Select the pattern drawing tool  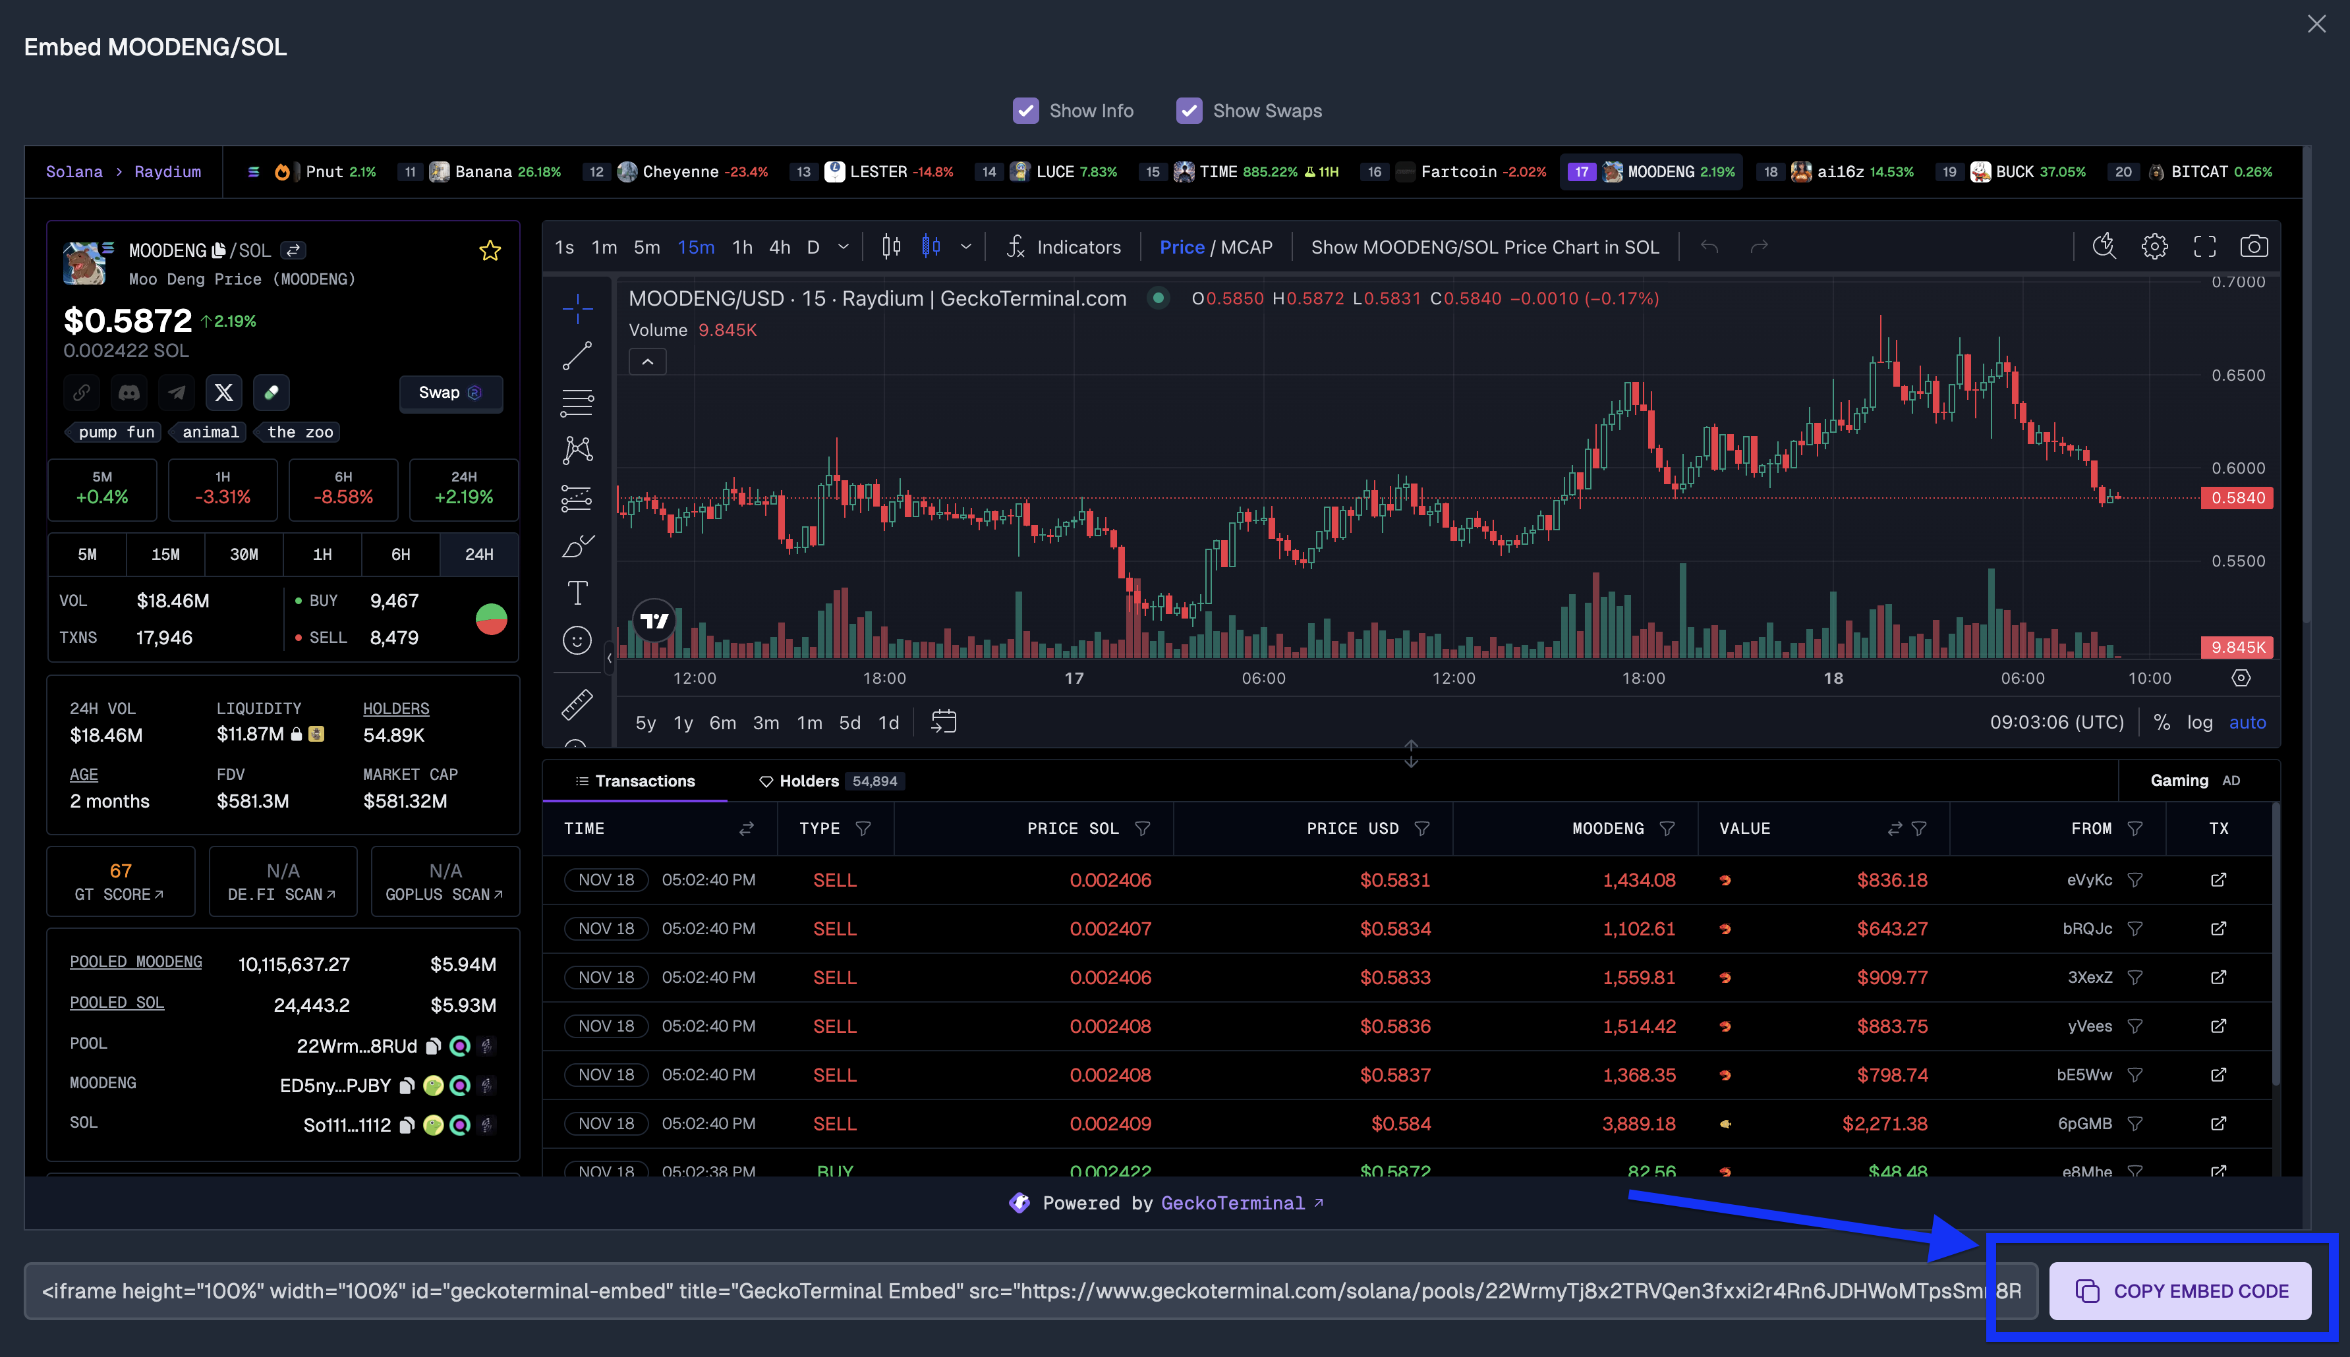(x=577, y=450)
